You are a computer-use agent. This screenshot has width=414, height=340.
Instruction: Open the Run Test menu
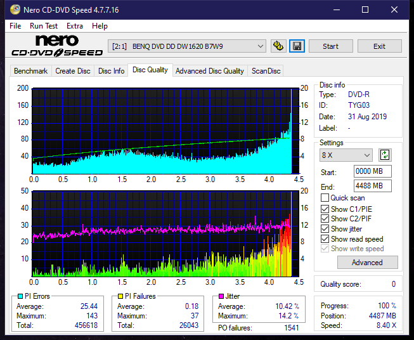44,26
